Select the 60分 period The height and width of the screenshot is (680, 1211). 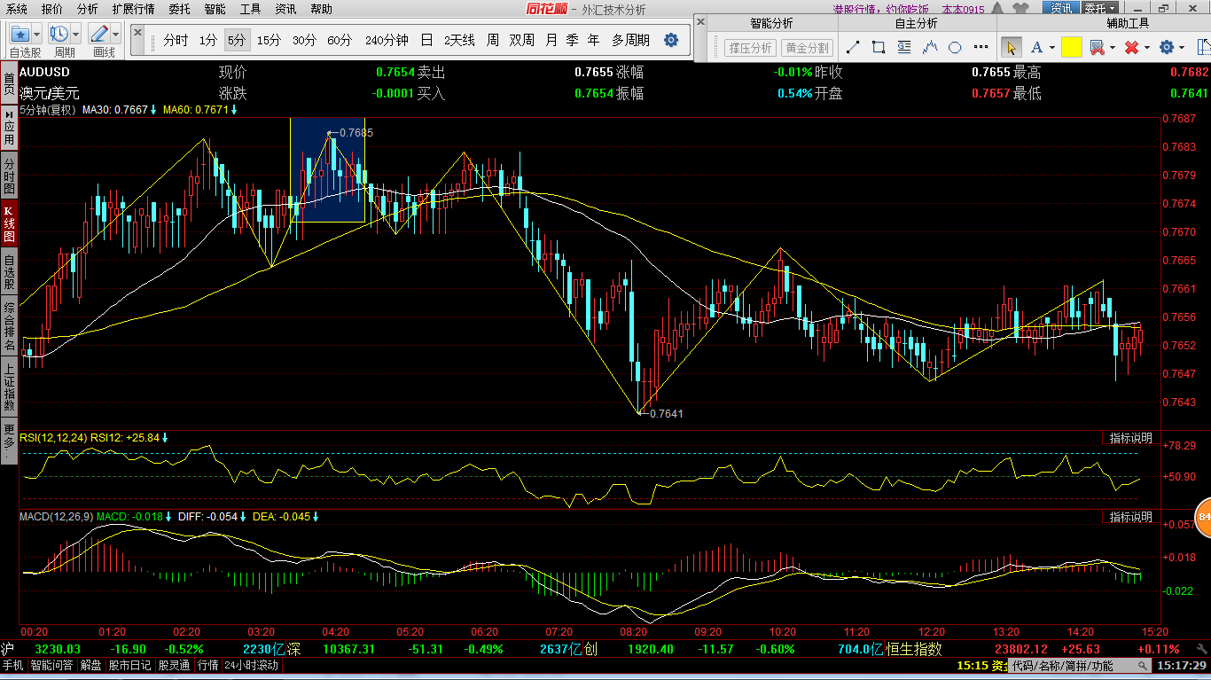tap(340, 40)
